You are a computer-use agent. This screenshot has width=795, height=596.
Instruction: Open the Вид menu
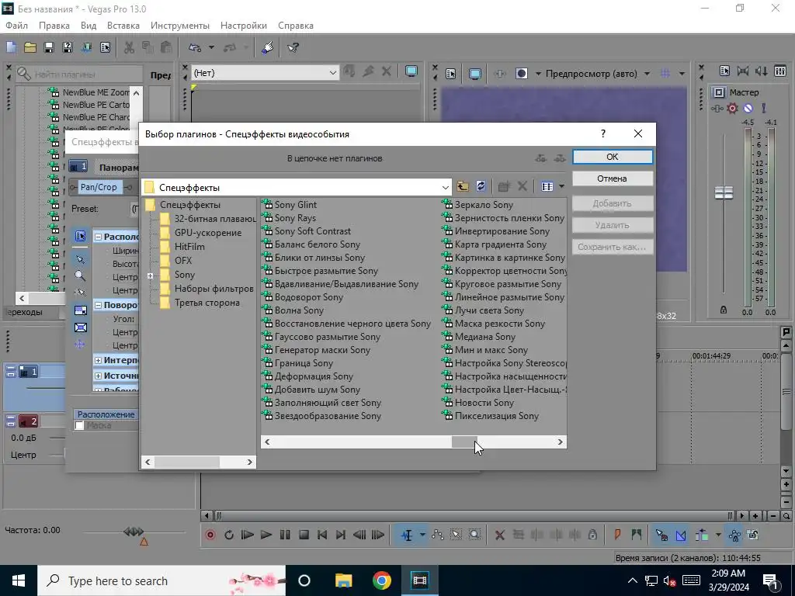(x=89, y=26)
